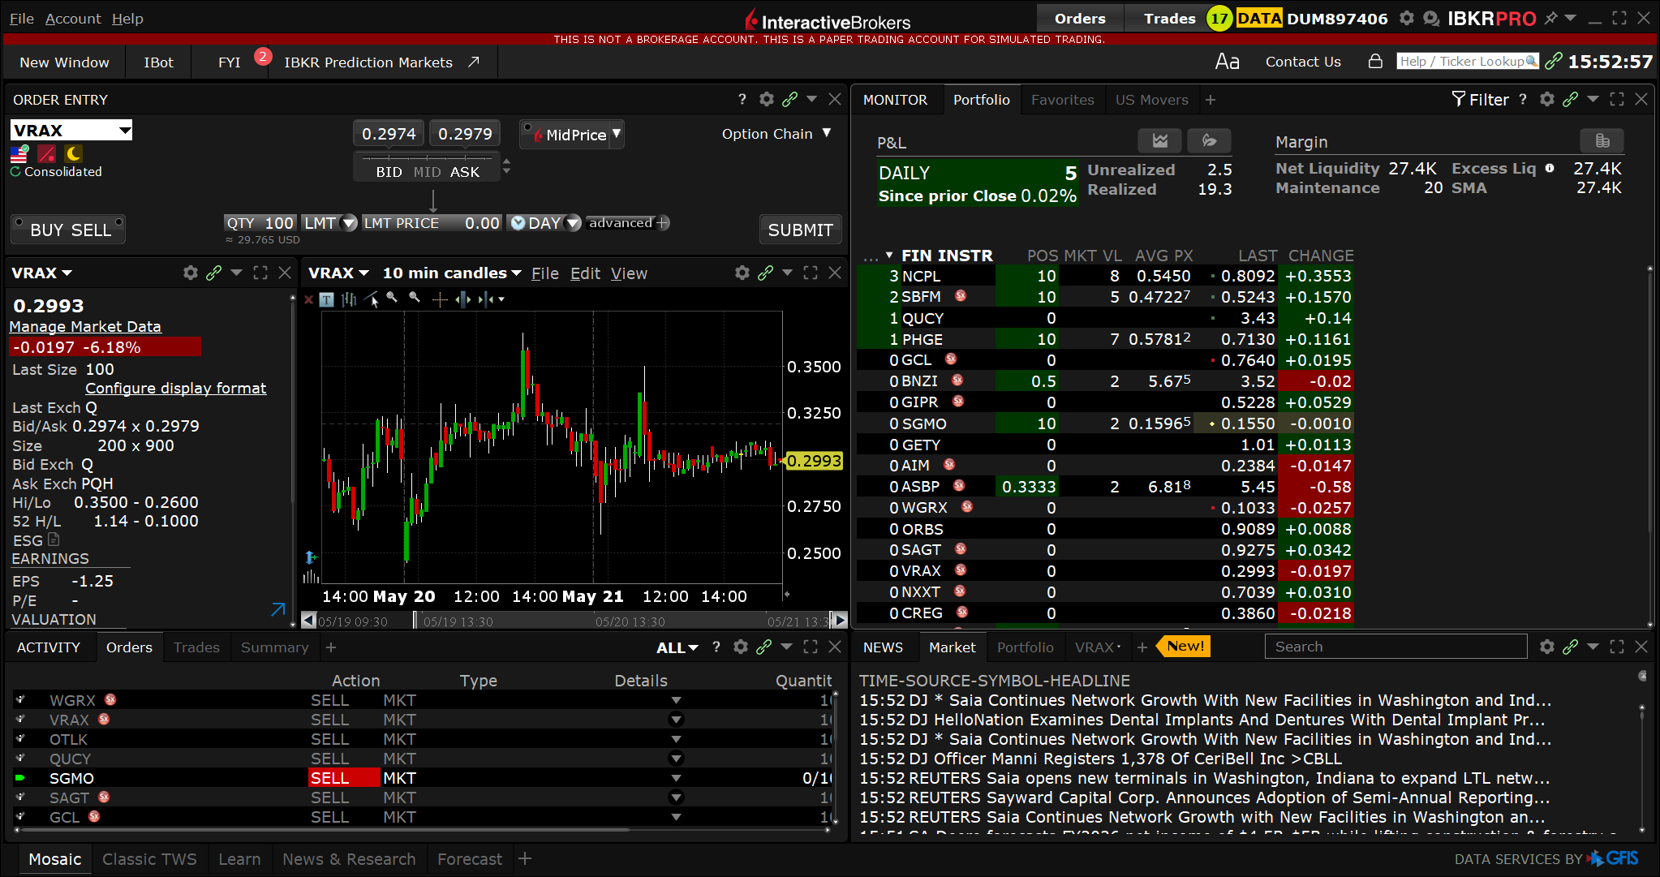Open IBKR Prediction Markets
The height and width of the screenshot is (877, 1660).
(381, 62)
